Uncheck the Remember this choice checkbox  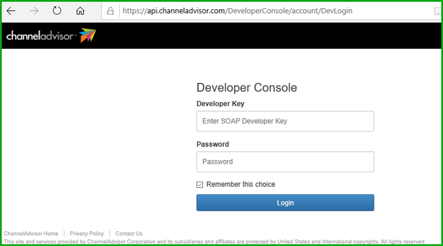coord(200,184)
